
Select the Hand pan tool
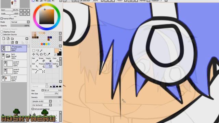(45, 54)
